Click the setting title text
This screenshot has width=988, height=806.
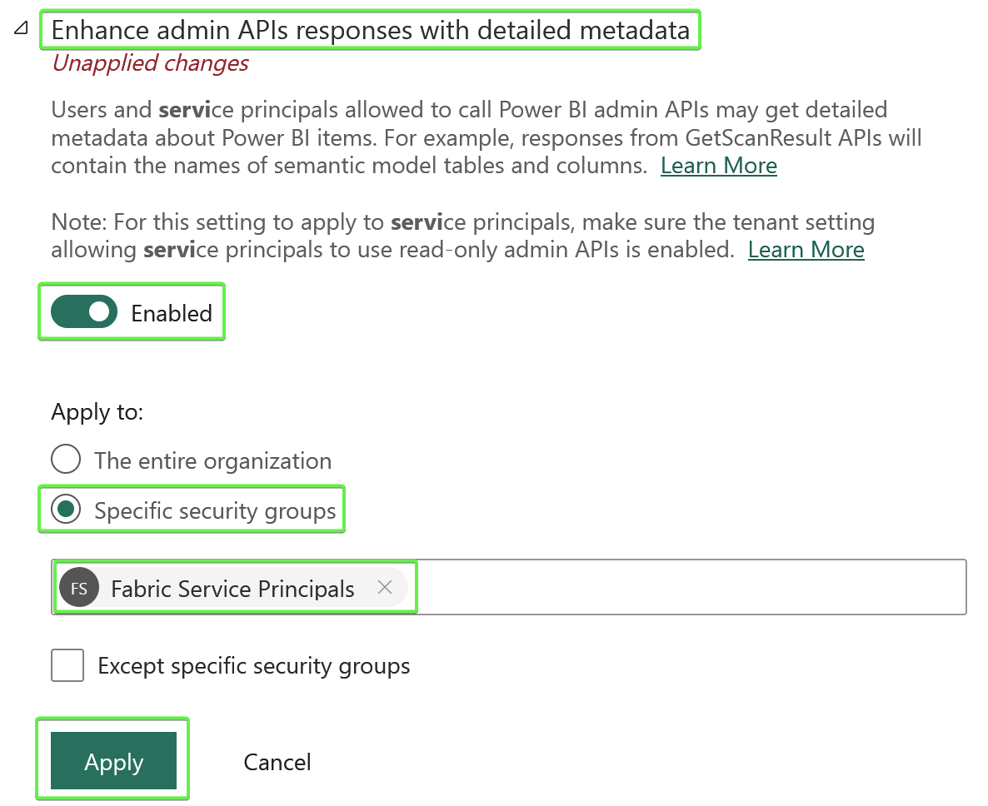point(372,29)
